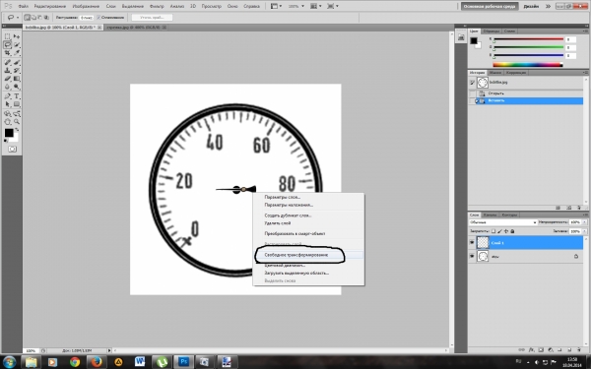
Task: Select the Gradient tool
Action: click(x=17, y=79)
